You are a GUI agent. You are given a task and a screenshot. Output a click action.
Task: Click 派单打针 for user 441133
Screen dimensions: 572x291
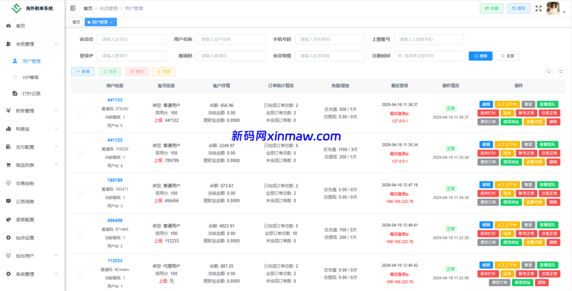[488, 113]
